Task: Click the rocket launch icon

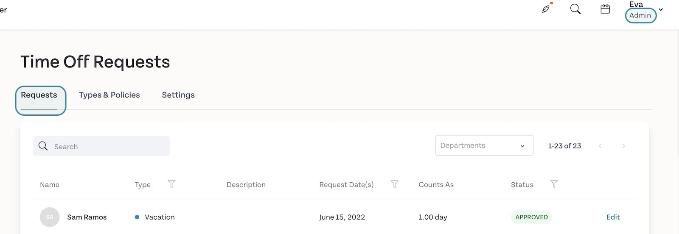Action: (x=546, y=9)
